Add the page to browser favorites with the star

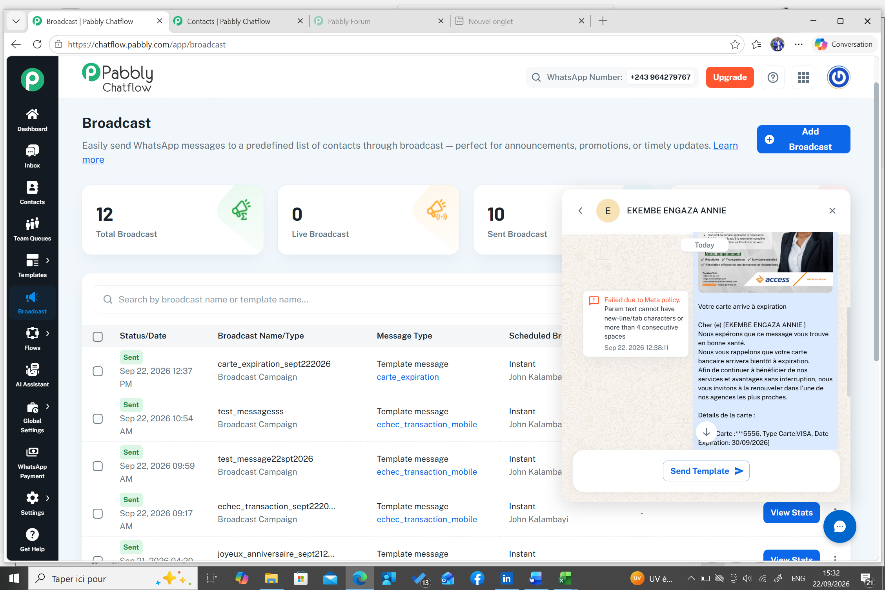[735, 44]
